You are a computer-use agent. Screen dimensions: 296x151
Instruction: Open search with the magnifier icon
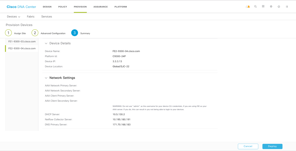255,7
